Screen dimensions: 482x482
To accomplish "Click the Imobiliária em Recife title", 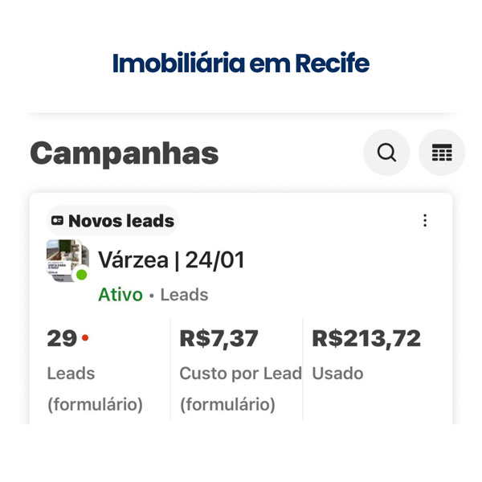I will (x=241, y=63).
